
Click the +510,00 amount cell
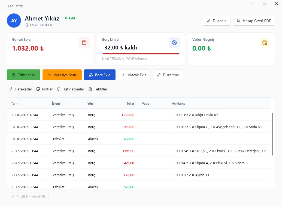tap(128, 127)
